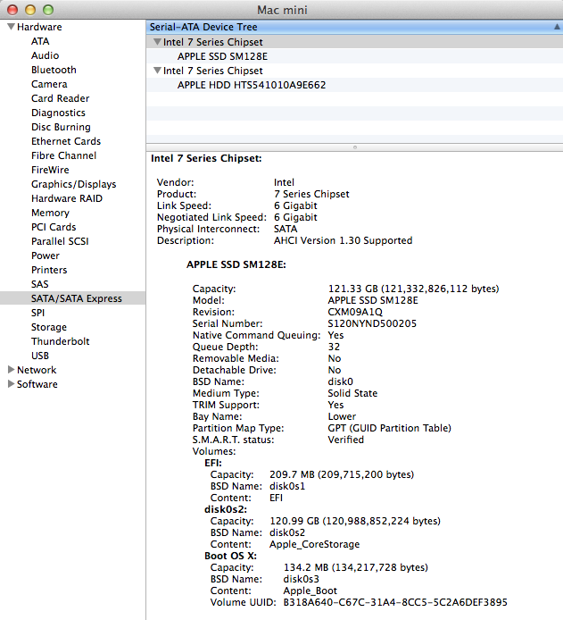Select SAS in the sidebar
The height and width of the screenshot is (620, 563).
[40, 284]
